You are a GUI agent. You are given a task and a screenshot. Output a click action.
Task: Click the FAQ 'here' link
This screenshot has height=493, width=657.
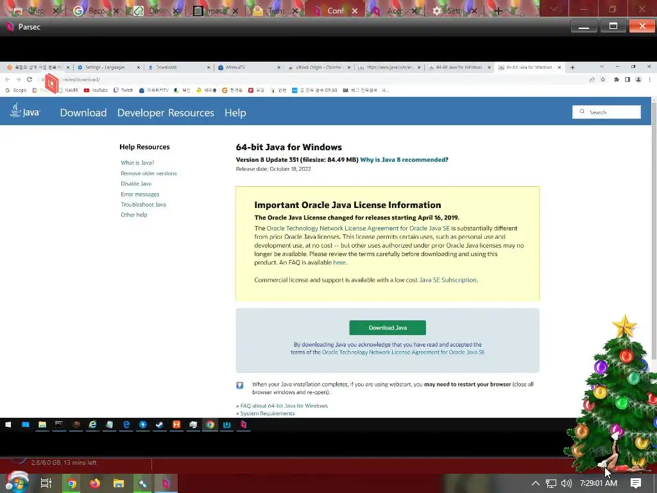339,263
